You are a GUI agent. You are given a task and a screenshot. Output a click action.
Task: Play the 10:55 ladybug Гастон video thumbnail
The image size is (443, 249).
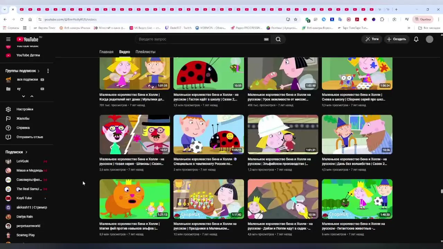click(209, 74)
